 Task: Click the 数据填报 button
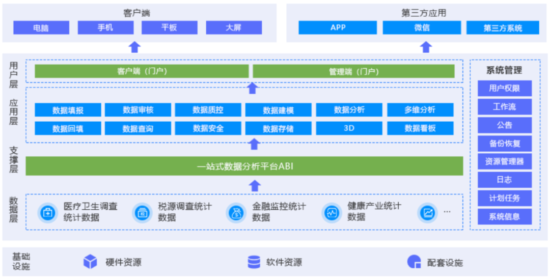pos(68,110)
